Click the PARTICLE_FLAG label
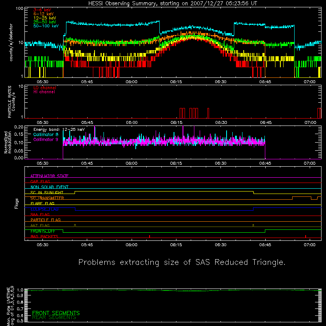The height and width of the screenshot is (326, 326). (46, 220)
